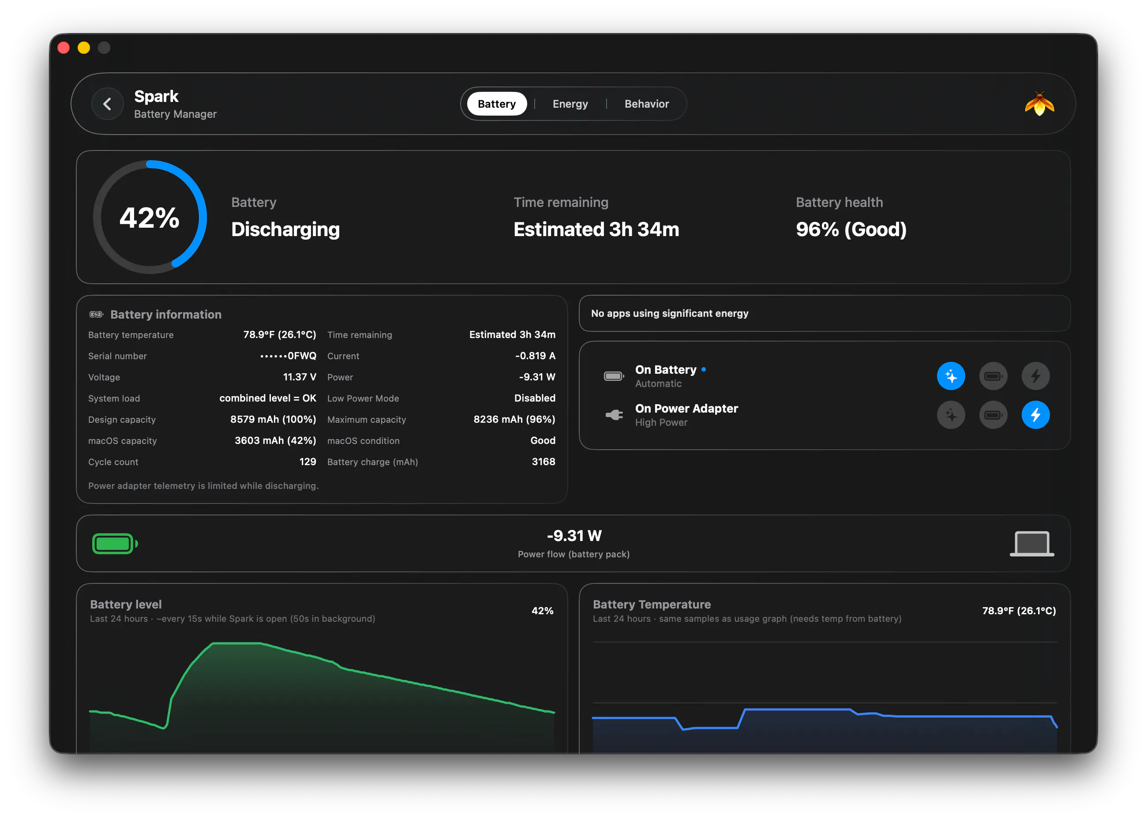This screenshot has width=1147, height=819.
Task: Click the plug icon beside On Power Adapter
Action: coord(614,415)
